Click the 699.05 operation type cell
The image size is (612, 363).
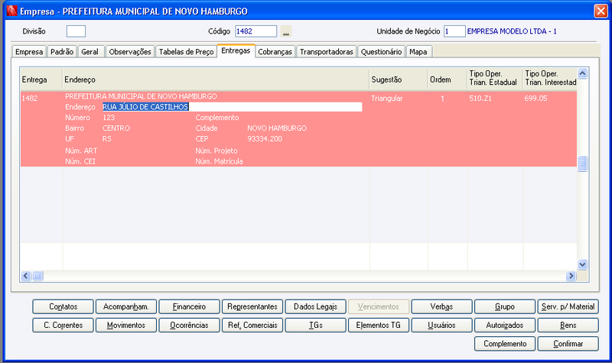(x=536, y=99)
